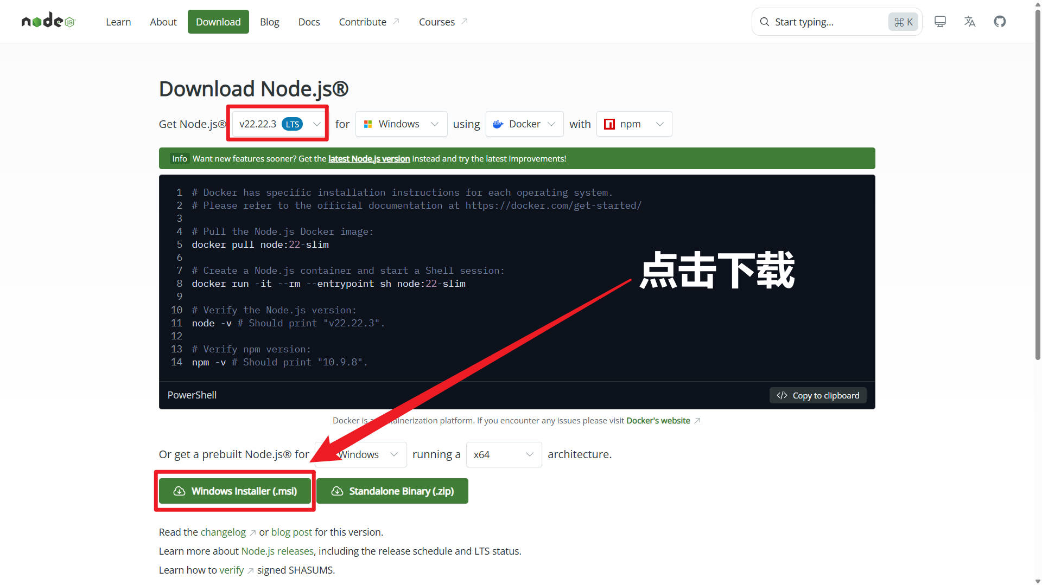
Task: Copy the code to clipboard
Action: (x=818, y=395)
